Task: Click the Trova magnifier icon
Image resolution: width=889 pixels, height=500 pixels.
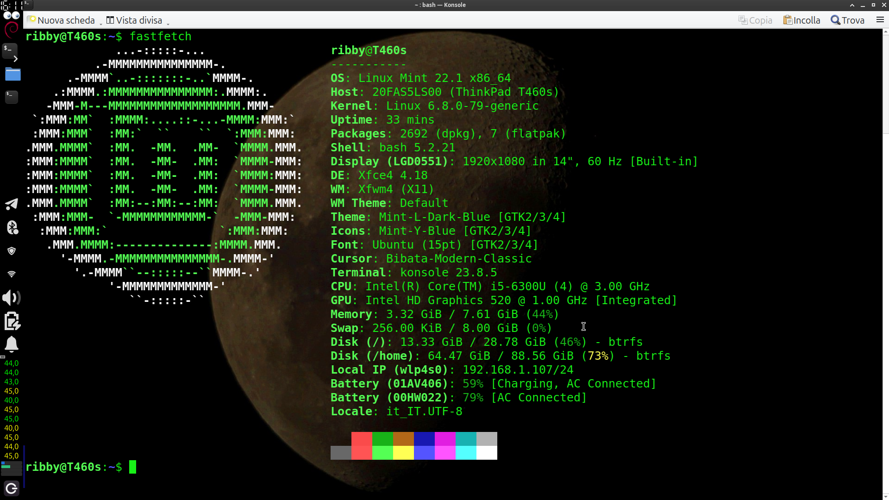Action: click(835, 20)
